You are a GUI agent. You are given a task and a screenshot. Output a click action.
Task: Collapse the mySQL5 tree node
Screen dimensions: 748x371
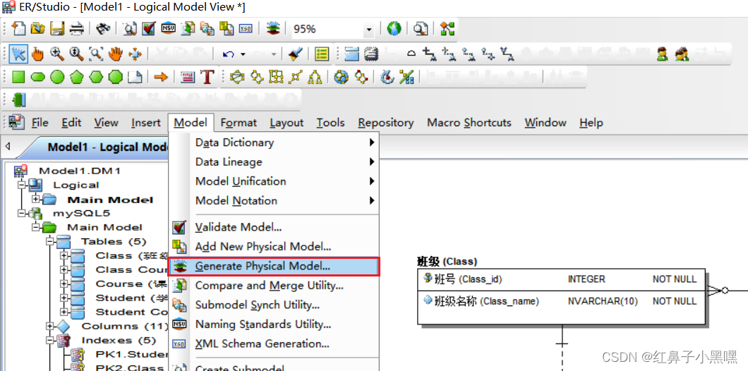click(x=21, y=213)
